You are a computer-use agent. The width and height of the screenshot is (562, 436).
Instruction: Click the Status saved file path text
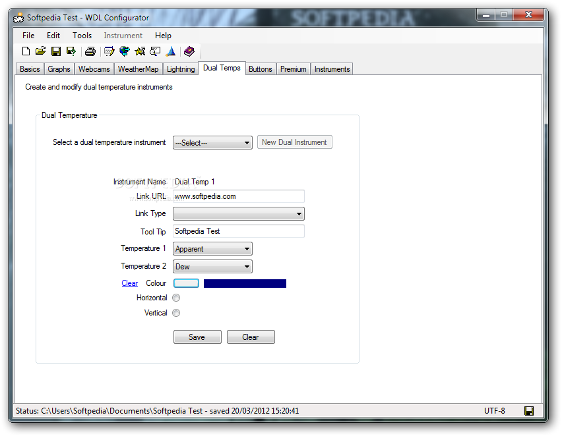pos(157,411)
